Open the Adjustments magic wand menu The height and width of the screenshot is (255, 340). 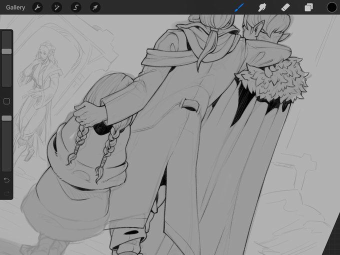click(56, 7)
